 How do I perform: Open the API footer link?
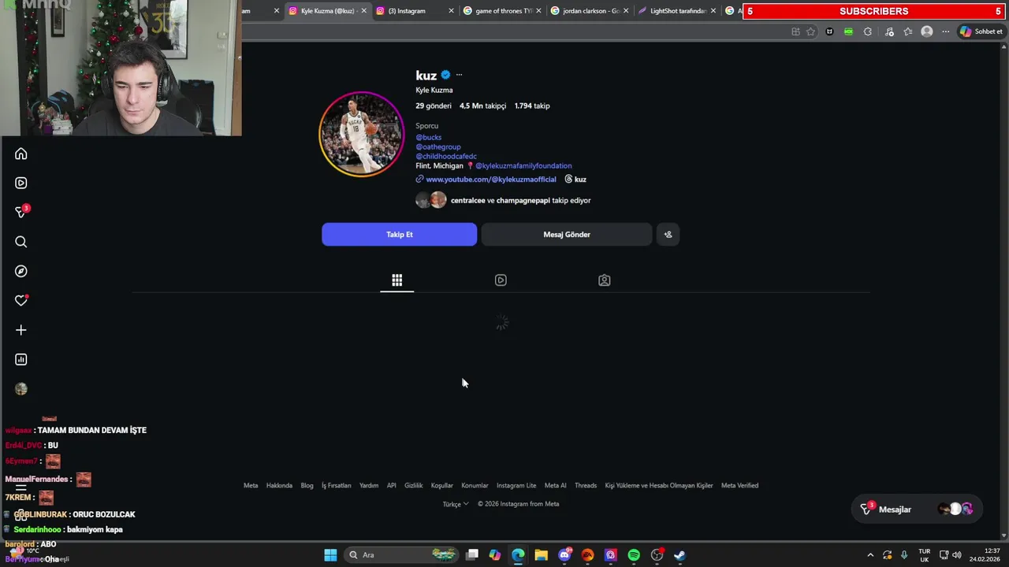coord(391,485)
